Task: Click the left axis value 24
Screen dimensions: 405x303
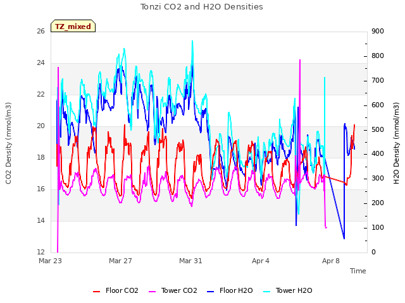Action: point(40,63)
